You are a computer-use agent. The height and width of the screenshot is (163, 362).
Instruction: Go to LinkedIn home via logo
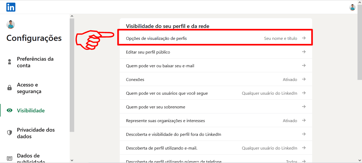[x=11, y=7]
